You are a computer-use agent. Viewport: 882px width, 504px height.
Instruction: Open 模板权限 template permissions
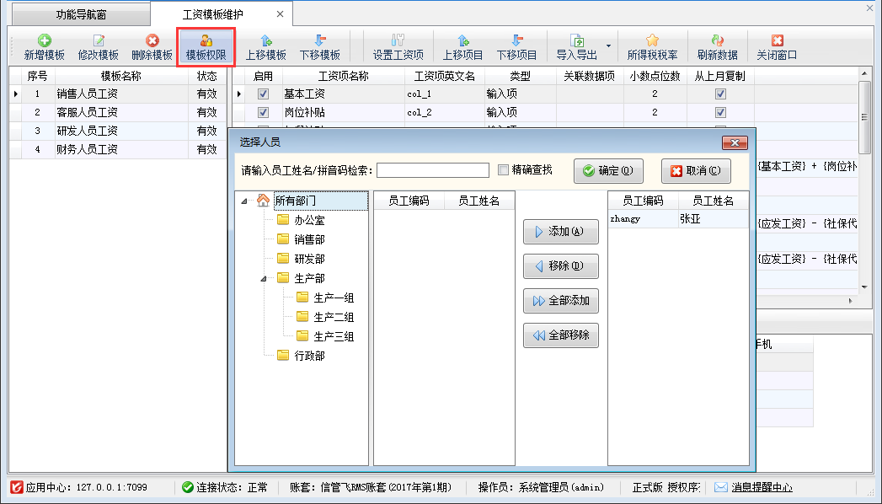click(206, 40)
